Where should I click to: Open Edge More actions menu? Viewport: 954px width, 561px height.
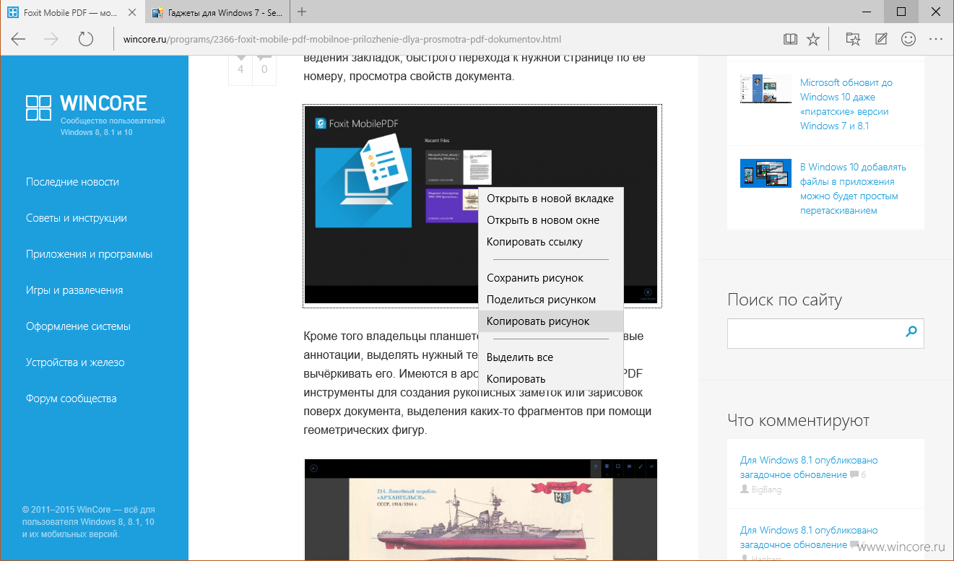[x=936, y=40]
